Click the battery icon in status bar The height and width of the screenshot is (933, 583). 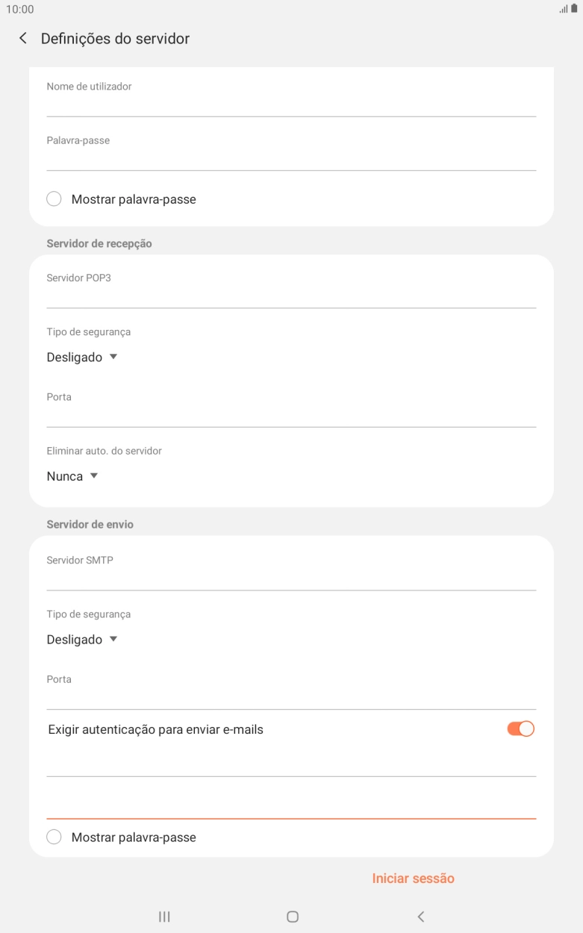pyautogui.click(x=574, y=10)
